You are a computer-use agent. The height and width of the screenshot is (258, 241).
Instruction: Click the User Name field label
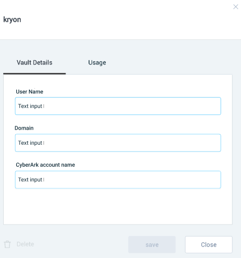coord(29,92)
